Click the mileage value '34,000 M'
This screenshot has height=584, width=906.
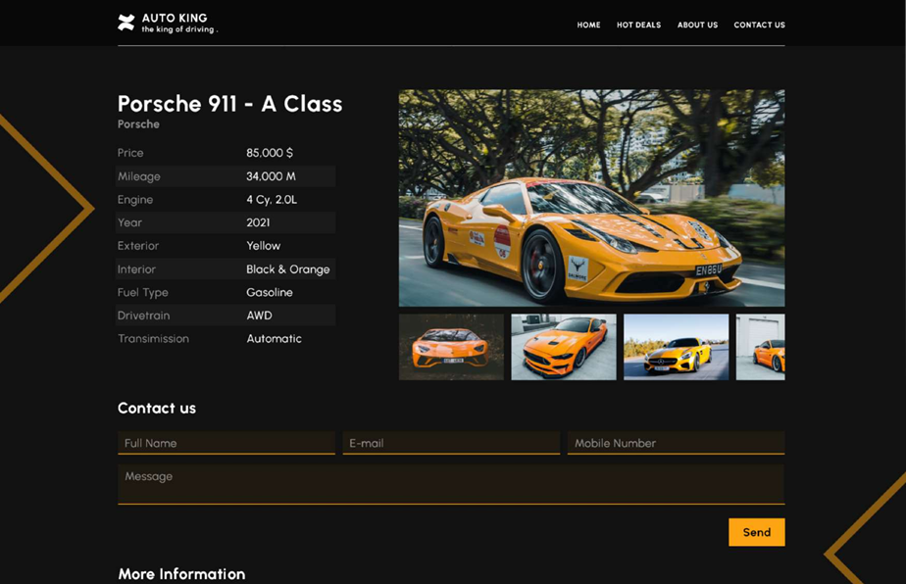[x=271, y=176]
